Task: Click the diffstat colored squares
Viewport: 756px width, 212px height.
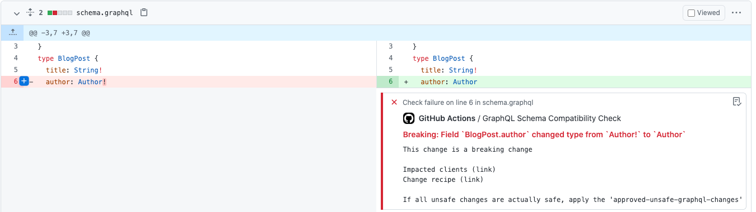Action: [x=60, y=12]
